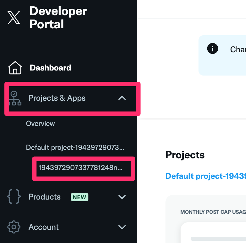Open the Account menu label

[x=43, y=227]
